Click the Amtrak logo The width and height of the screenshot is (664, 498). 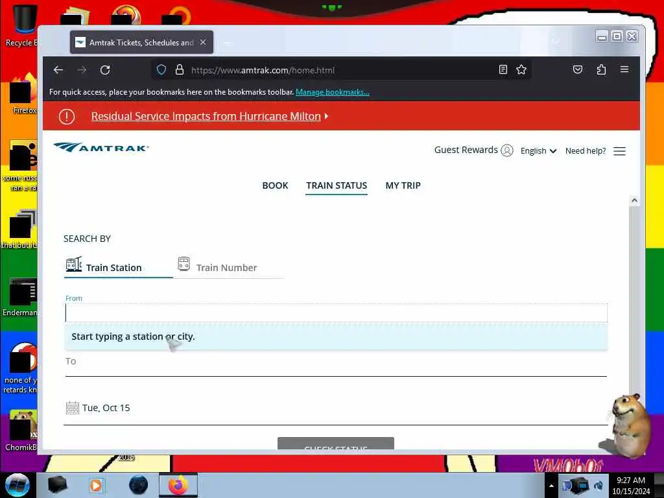click(x=101, y=147)
